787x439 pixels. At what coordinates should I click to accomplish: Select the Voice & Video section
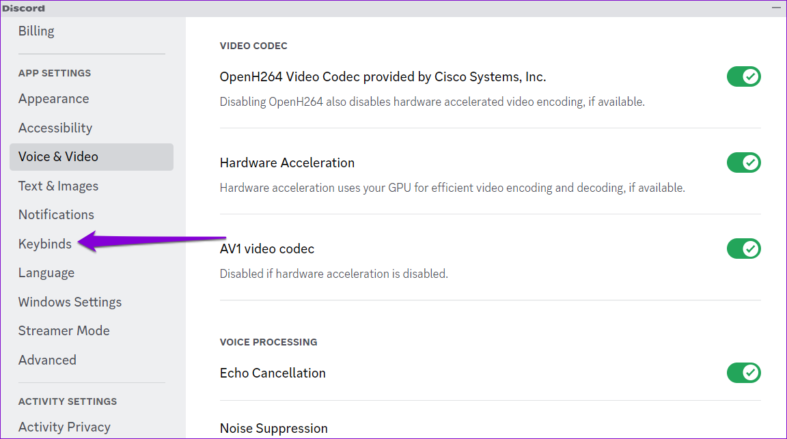(x=59, y=156)
